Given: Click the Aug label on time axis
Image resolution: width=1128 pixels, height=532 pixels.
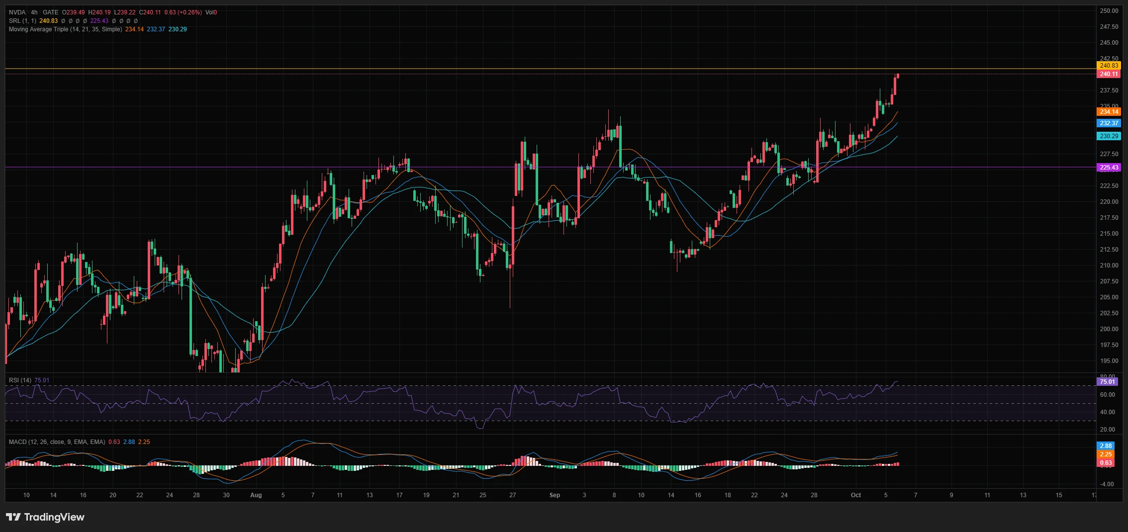Looking at the screenshot, I should point(256,495).
